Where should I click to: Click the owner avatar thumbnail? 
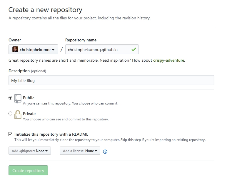(x=15, y=49)
